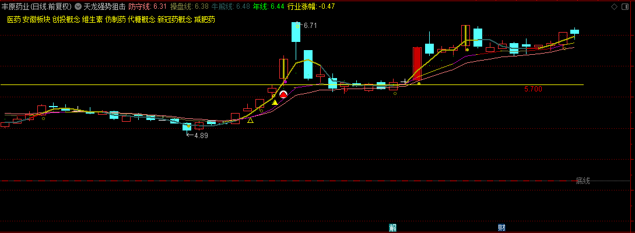The height and width of the screenshot is (233, 635).
Task: Click the 解 icon on bottom axis
Action: pos(392,227)
